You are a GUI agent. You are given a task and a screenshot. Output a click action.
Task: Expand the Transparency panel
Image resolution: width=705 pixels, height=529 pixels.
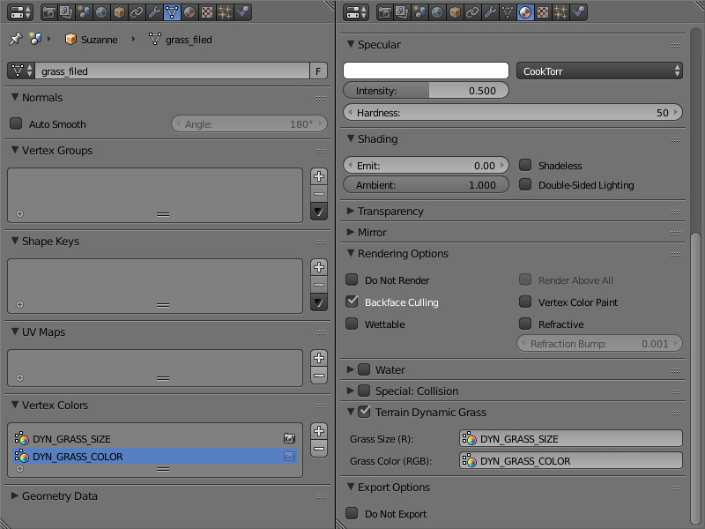390,212
